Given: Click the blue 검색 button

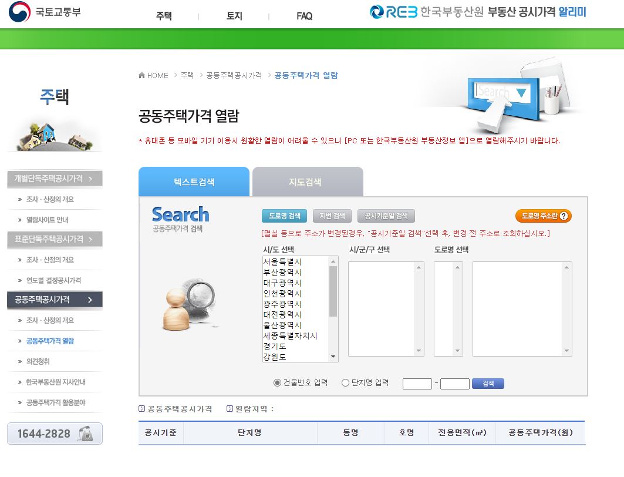Looking at the screenshot, I should point(488,384).
